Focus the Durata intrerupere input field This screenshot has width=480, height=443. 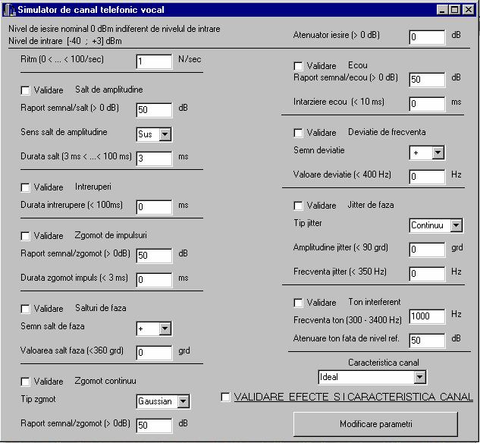154,207
